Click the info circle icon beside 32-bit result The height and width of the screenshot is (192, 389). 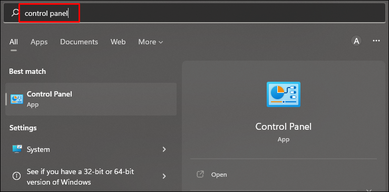16,176
